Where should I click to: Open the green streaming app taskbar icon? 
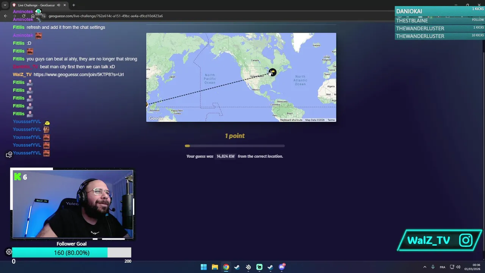[x=259, y=267]
